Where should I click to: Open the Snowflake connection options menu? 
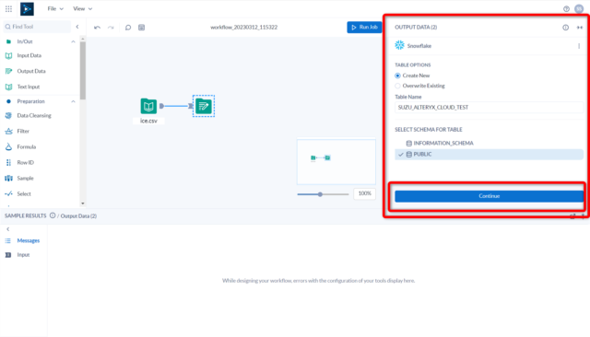pyautogui.click(x=579, y=46)
